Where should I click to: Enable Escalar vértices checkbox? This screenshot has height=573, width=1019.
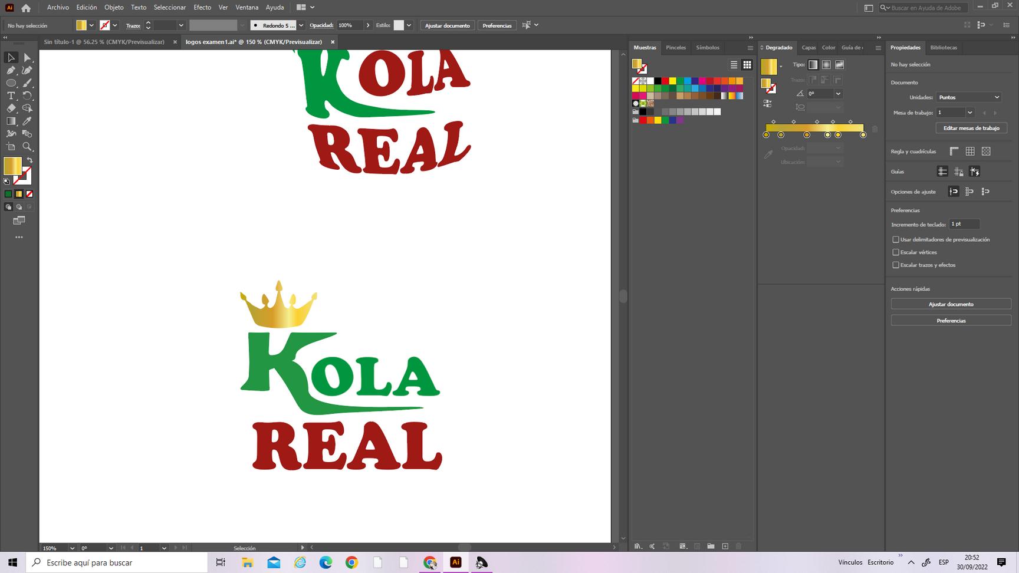coord(896,252)
